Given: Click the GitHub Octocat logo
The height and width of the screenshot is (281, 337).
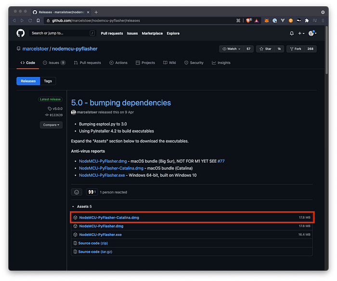Looking at the screenshot, I should (21, 33).
